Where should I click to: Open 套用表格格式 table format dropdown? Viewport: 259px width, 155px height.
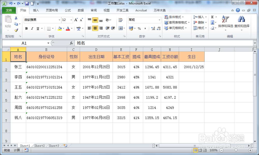click(x=177, y=22)
